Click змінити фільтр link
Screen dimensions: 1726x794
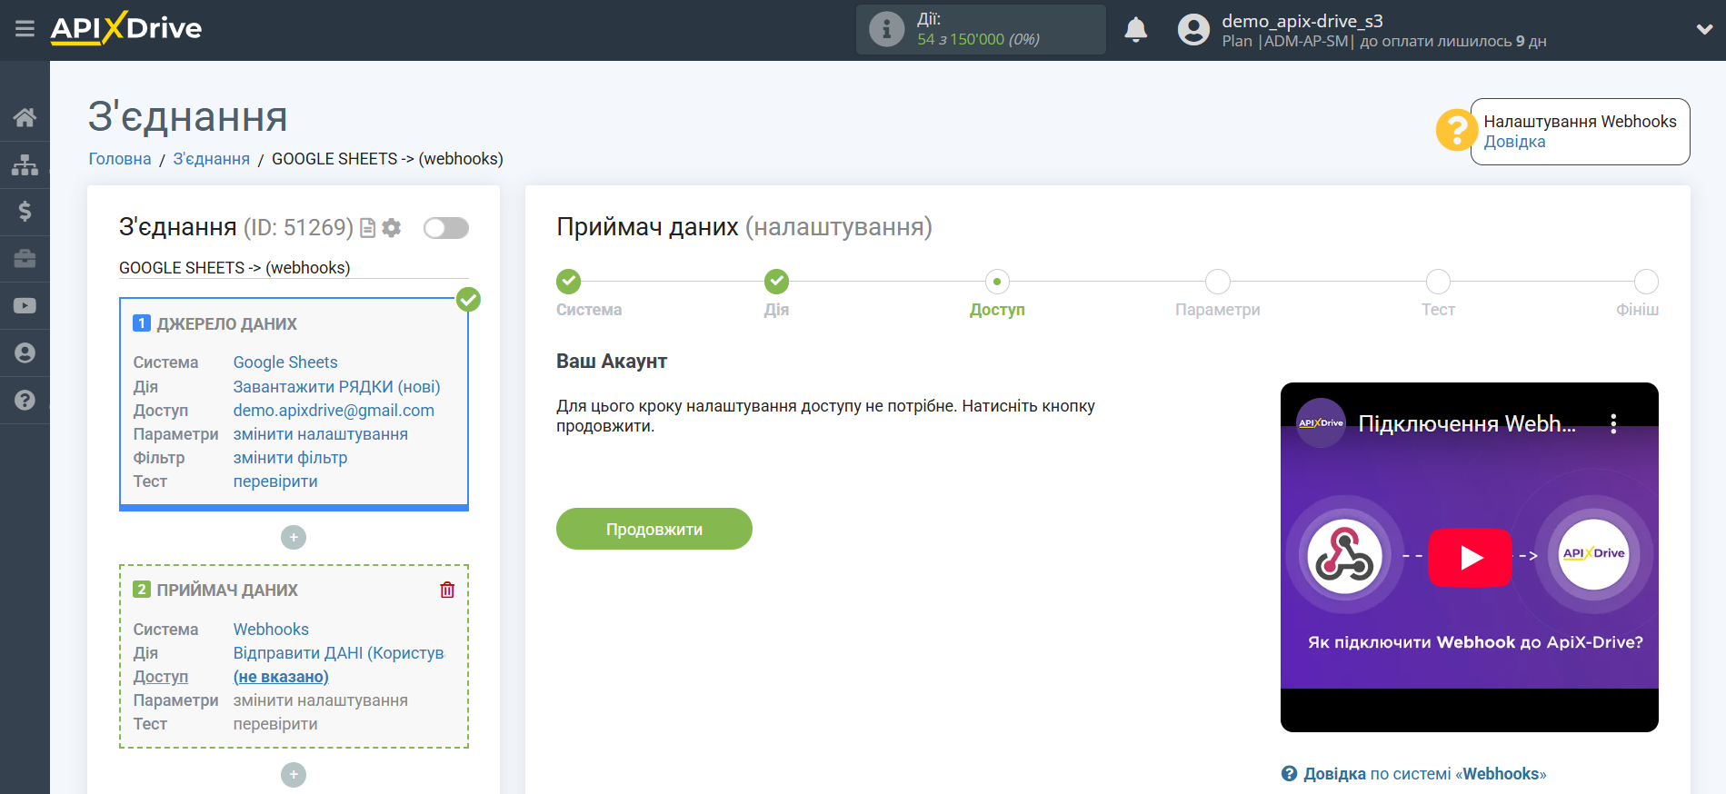pos(290,458)
